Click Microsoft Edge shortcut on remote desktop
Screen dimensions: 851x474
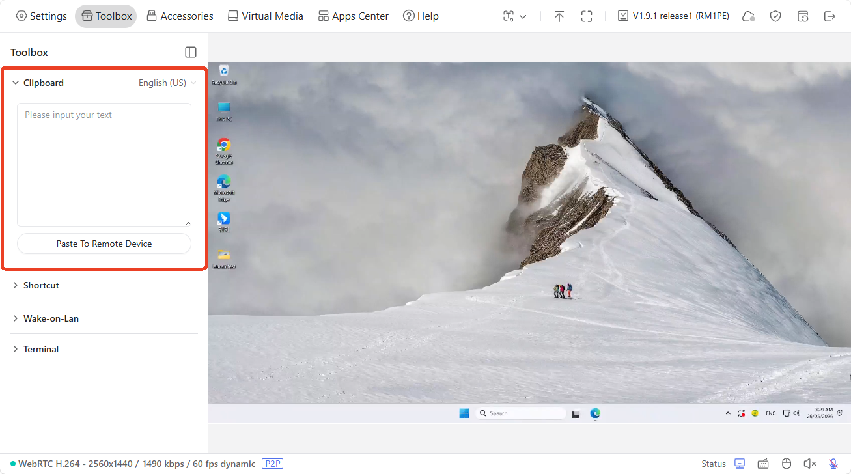224,188
